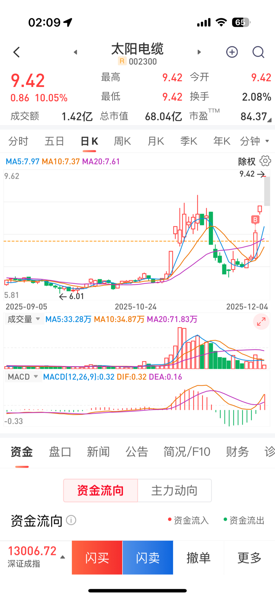Viewport: 275px width, 598px height.
Task: Tap the 10.05% change percentage
Action: click(51, 98)
